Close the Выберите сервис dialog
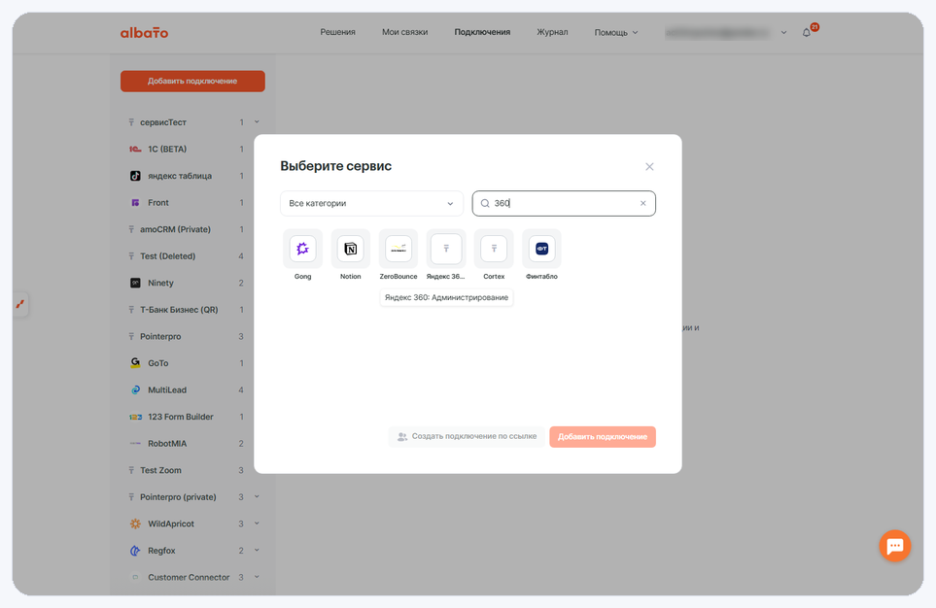Screen dimensions: 936x608 point(649,166)
